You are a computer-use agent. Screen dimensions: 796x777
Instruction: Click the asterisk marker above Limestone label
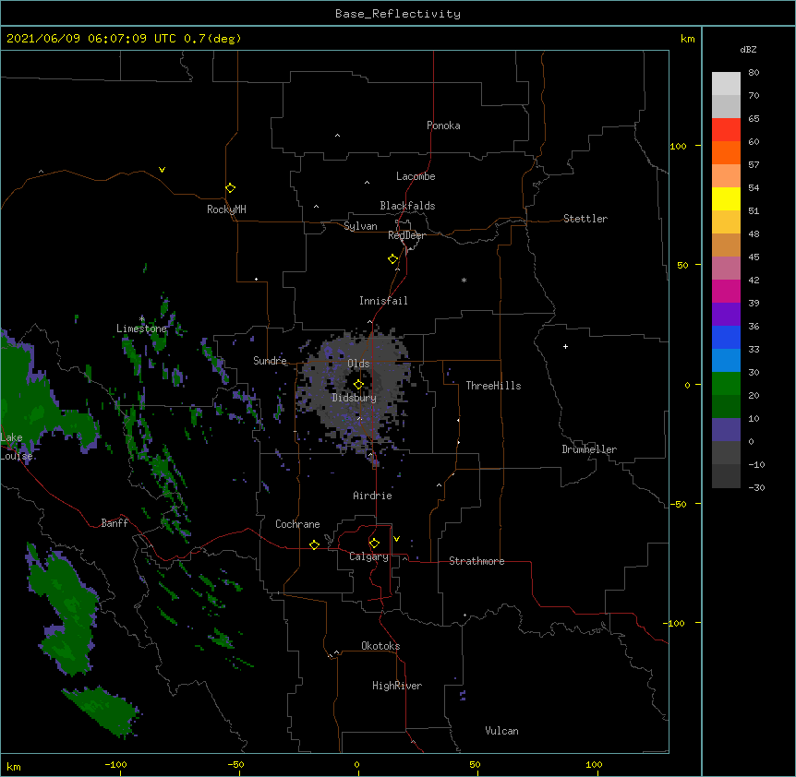141,319
